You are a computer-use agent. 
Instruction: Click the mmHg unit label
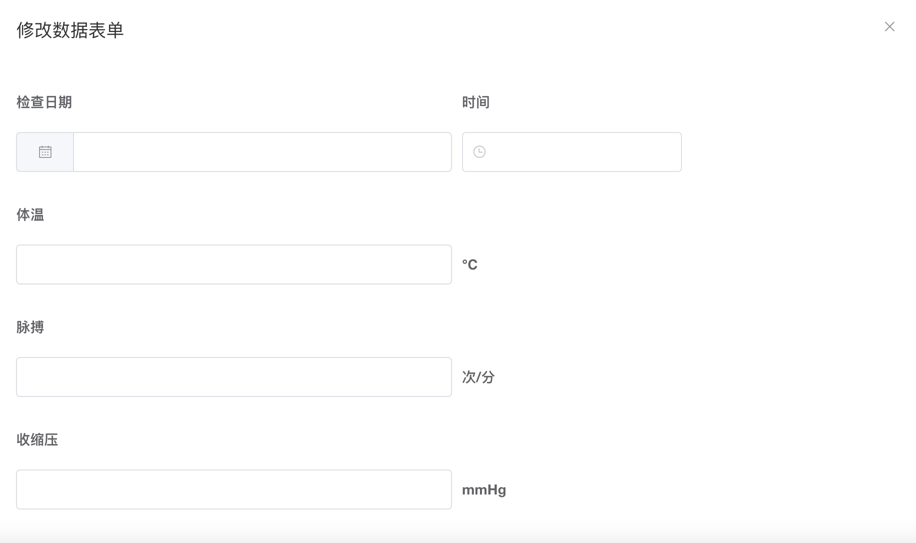[x=483, y=489]
